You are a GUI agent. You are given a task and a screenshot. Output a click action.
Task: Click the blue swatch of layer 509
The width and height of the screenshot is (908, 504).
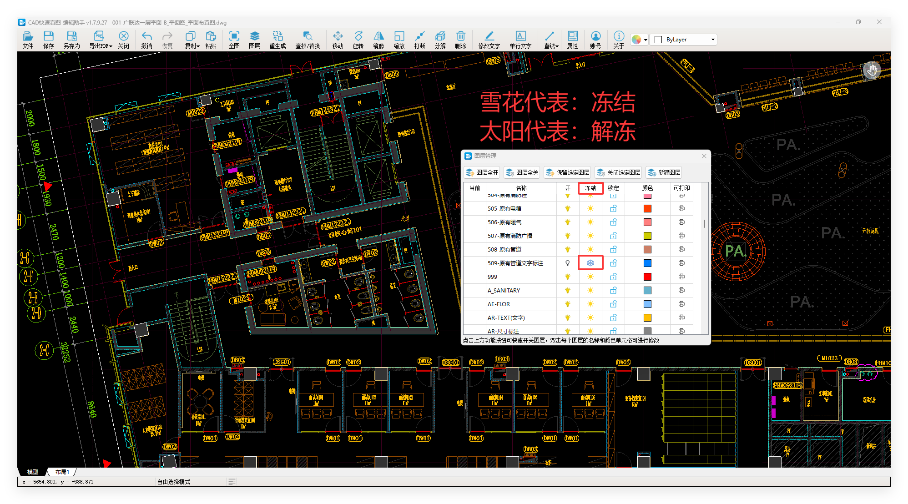(647, 263)
